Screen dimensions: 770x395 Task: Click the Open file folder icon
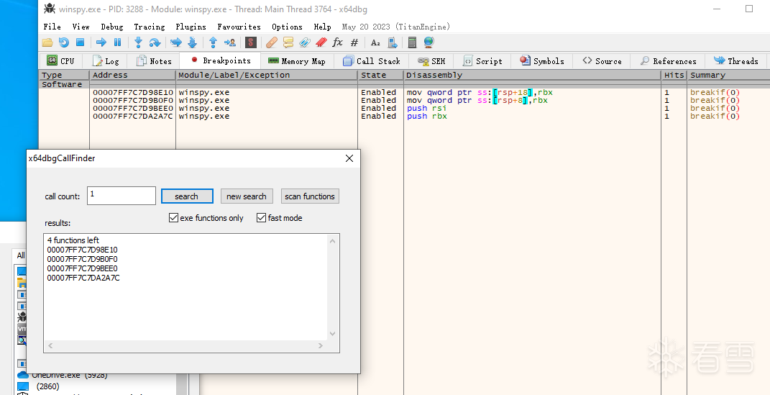click(47, 42)
